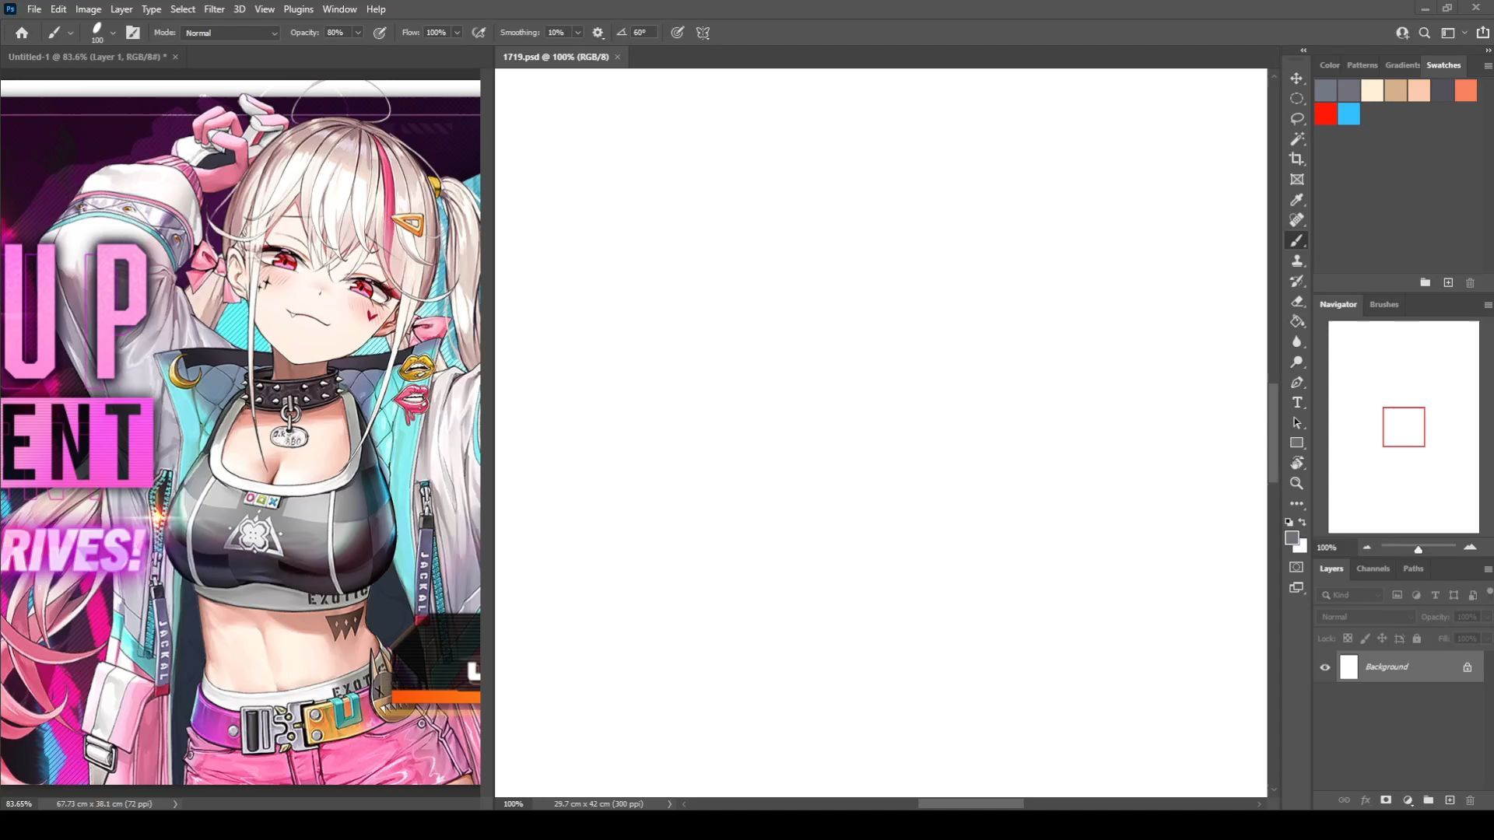Enable airbrush-style build-up
1494x840 pixels.
[x=479, y=33]
